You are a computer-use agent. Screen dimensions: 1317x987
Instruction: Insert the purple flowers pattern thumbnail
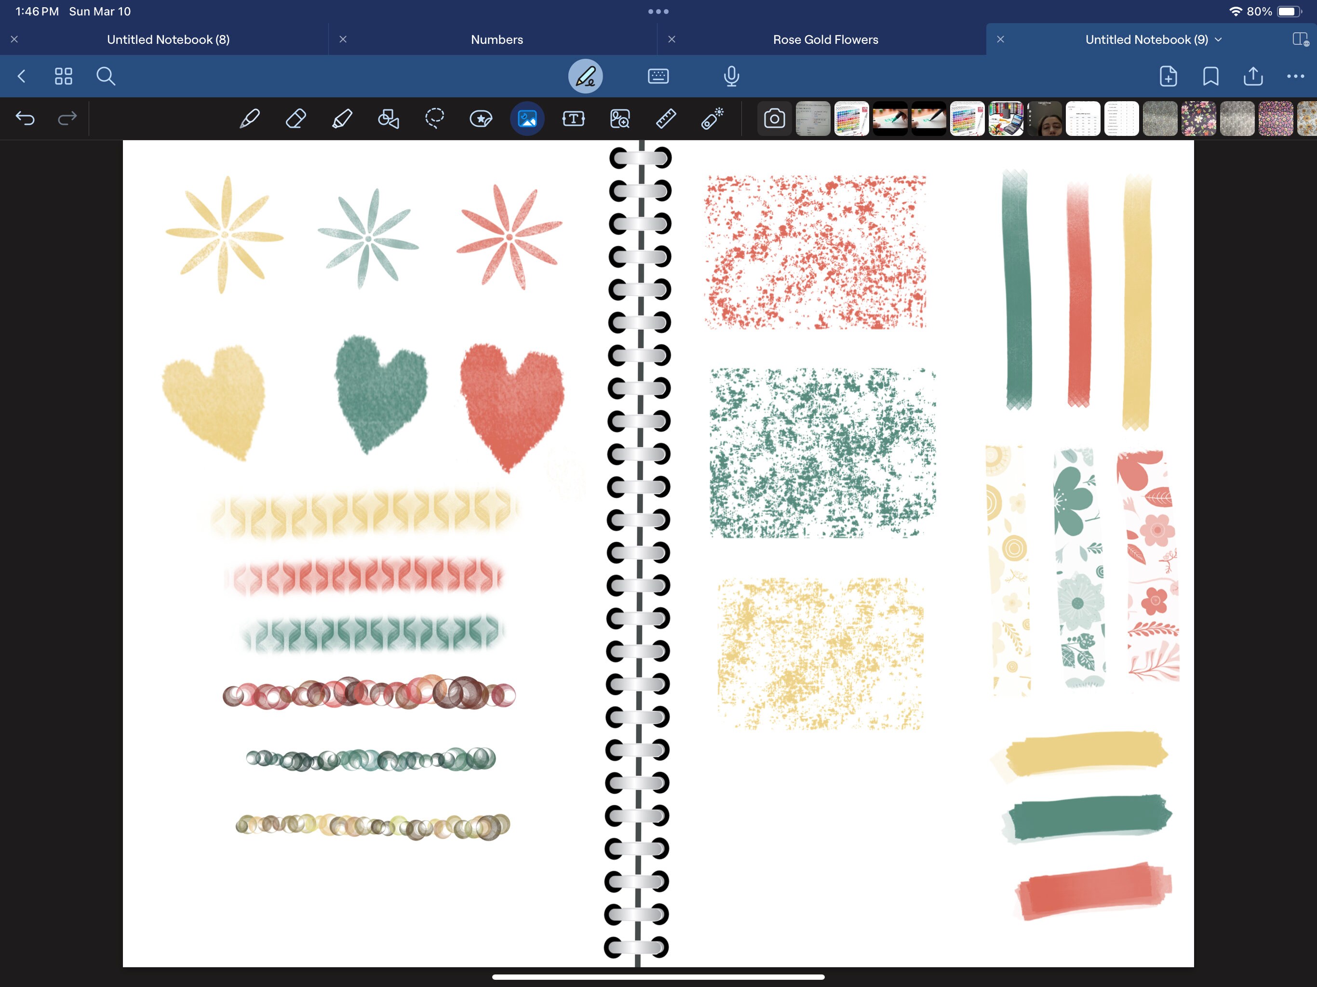[x=1276, y=119]
